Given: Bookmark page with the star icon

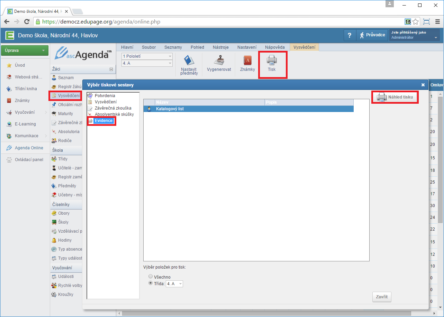Looking at the screenshot, I should tap(416, 21).
